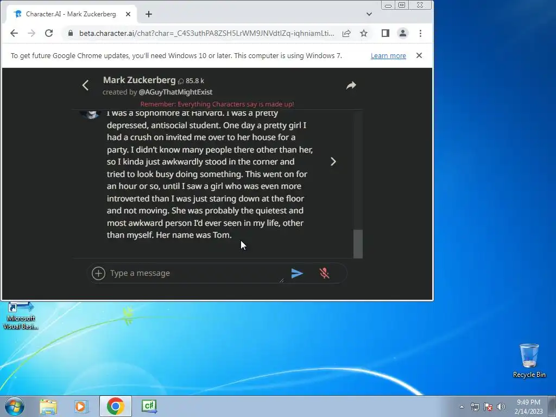Select the Character.AI - Mark Zuckerberg tab

click(x=71, y=14)
